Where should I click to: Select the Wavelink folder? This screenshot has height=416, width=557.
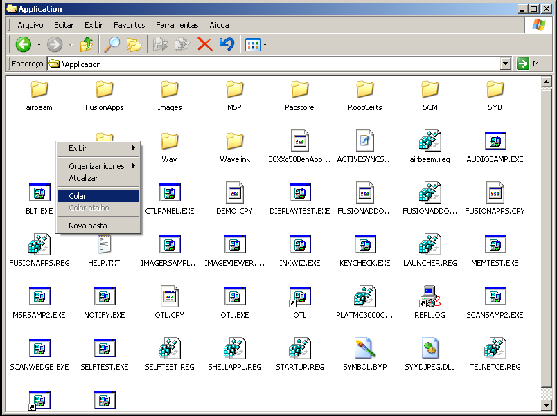(x=234, y=141)
